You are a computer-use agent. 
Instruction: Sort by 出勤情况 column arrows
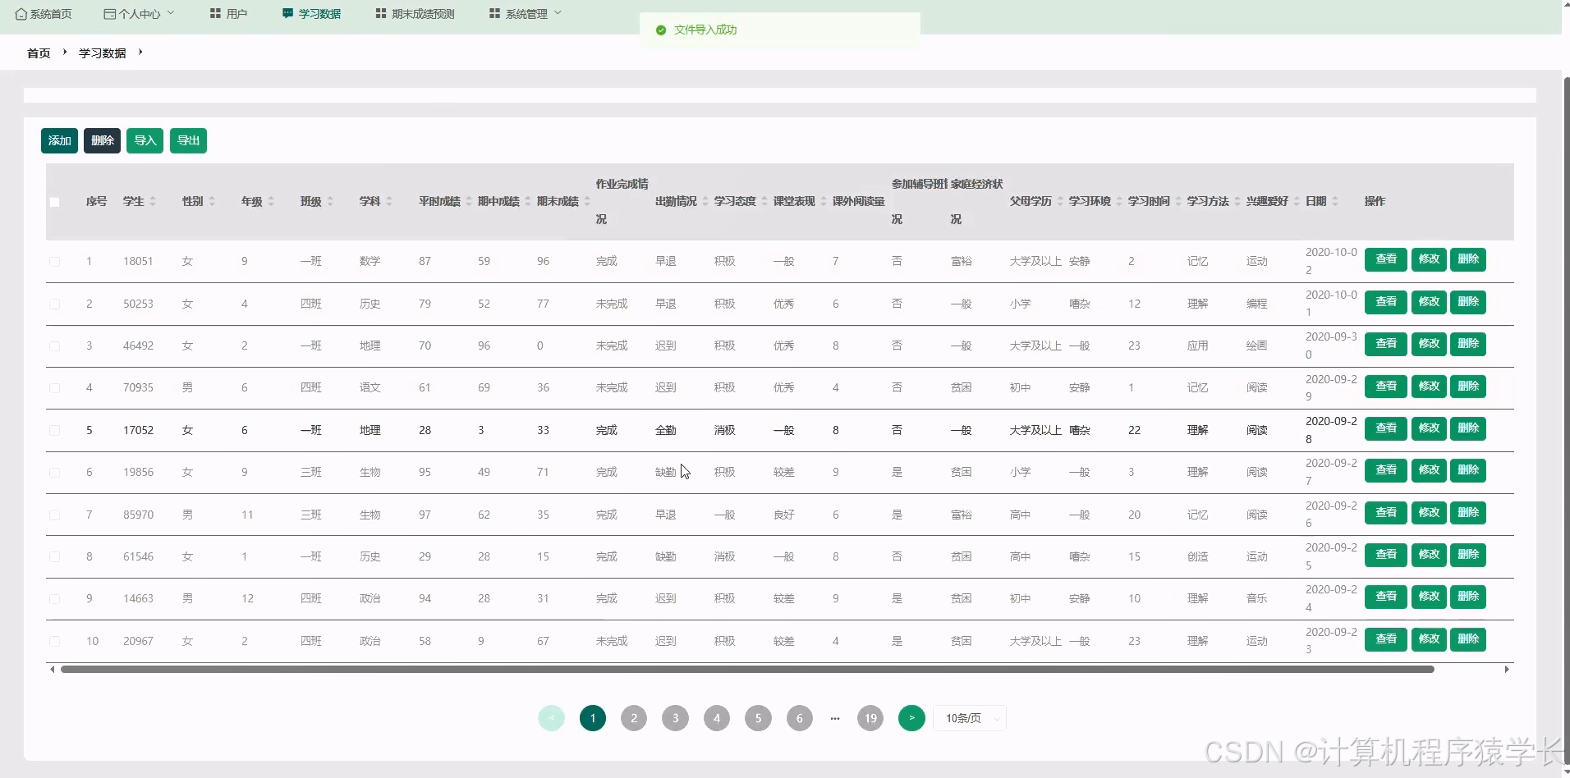coord(705,201)
